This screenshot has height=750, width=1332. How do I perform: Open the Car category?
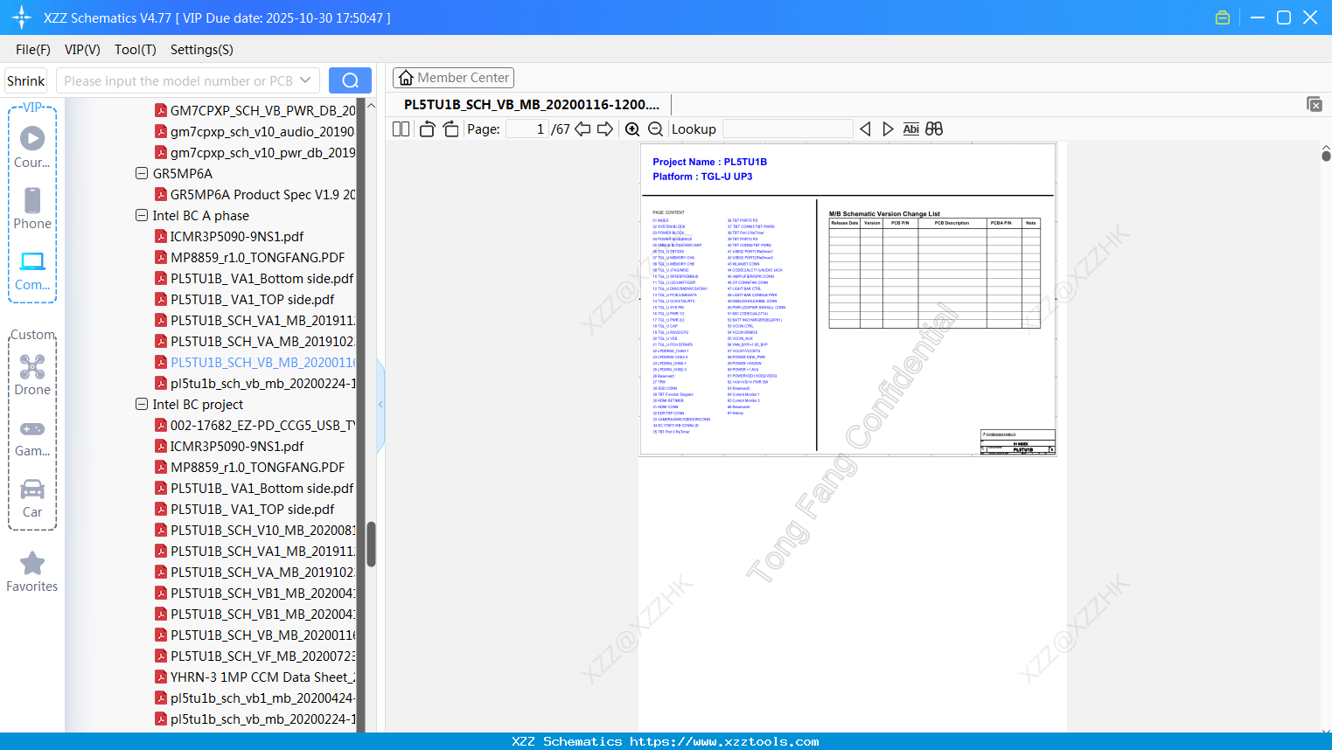32,498
